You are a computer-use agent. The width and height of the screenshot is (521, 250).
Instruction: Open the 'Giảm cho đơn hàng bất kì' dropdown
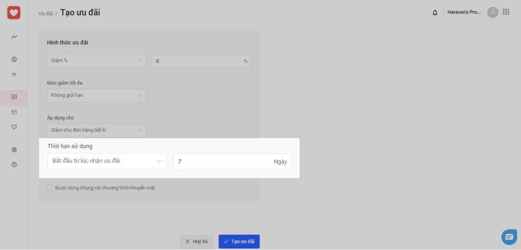96,130
